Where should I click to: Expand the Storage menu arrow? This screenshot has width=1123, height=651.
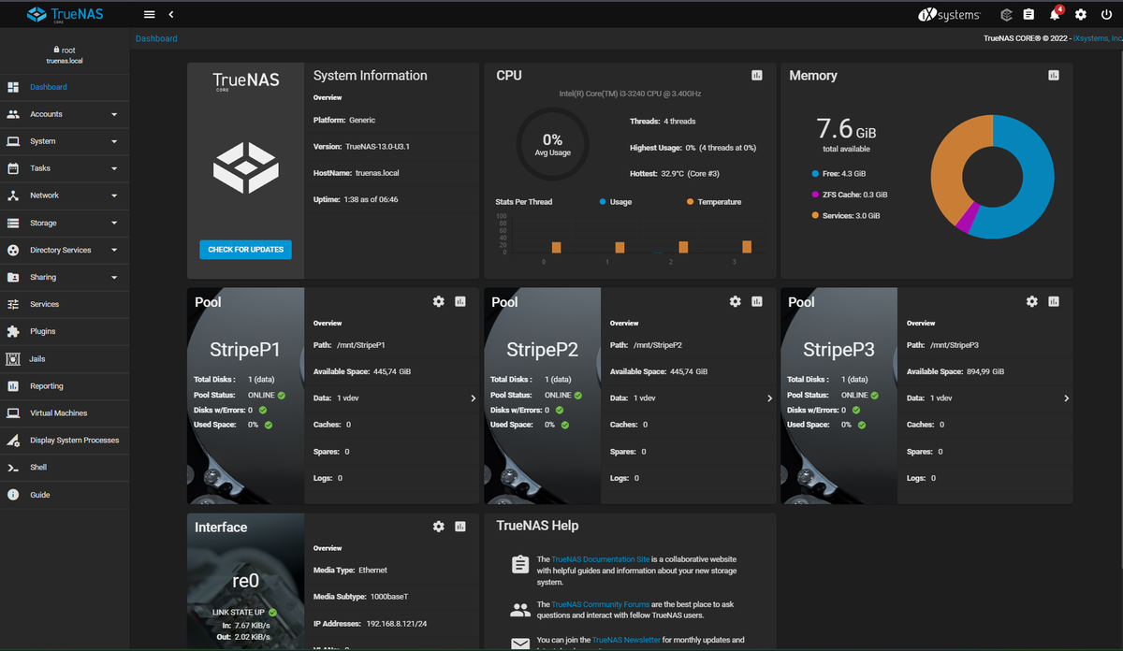[114, 223]
